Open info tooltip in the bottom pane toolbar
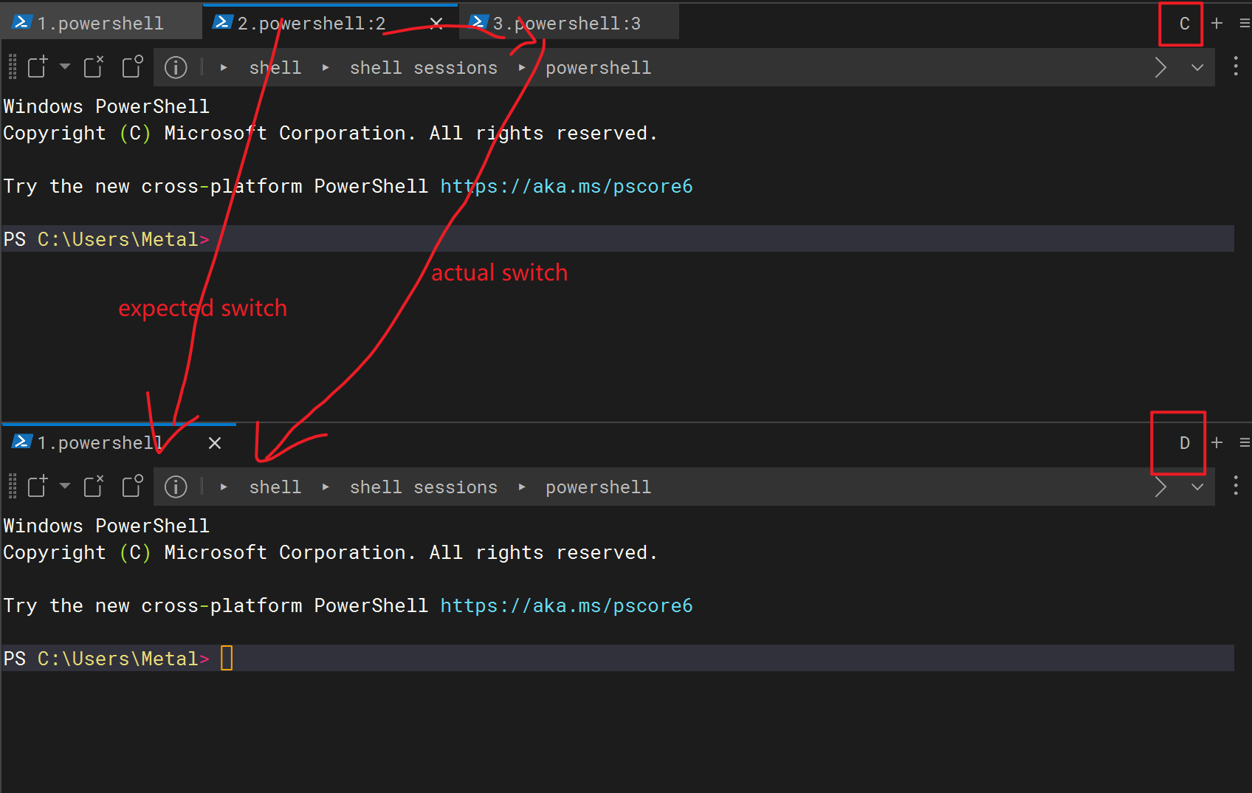The width and height of the screenshot is (1252, 793). pos(176,487)
